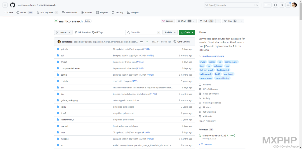Open the user profile avatar
This screenshot has height=149, width=302.
click(294, 5)
